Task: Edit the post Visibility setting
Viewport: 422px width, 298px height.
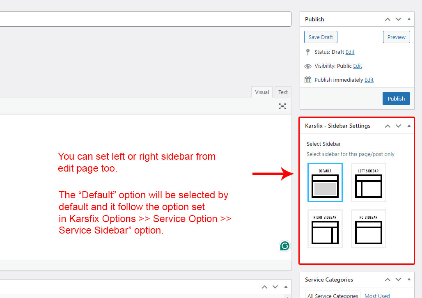Action: click(x=358, y=66)
